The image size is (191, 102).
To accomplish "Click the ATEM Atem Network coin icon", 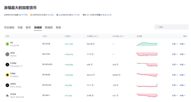I will pos(7,95).
